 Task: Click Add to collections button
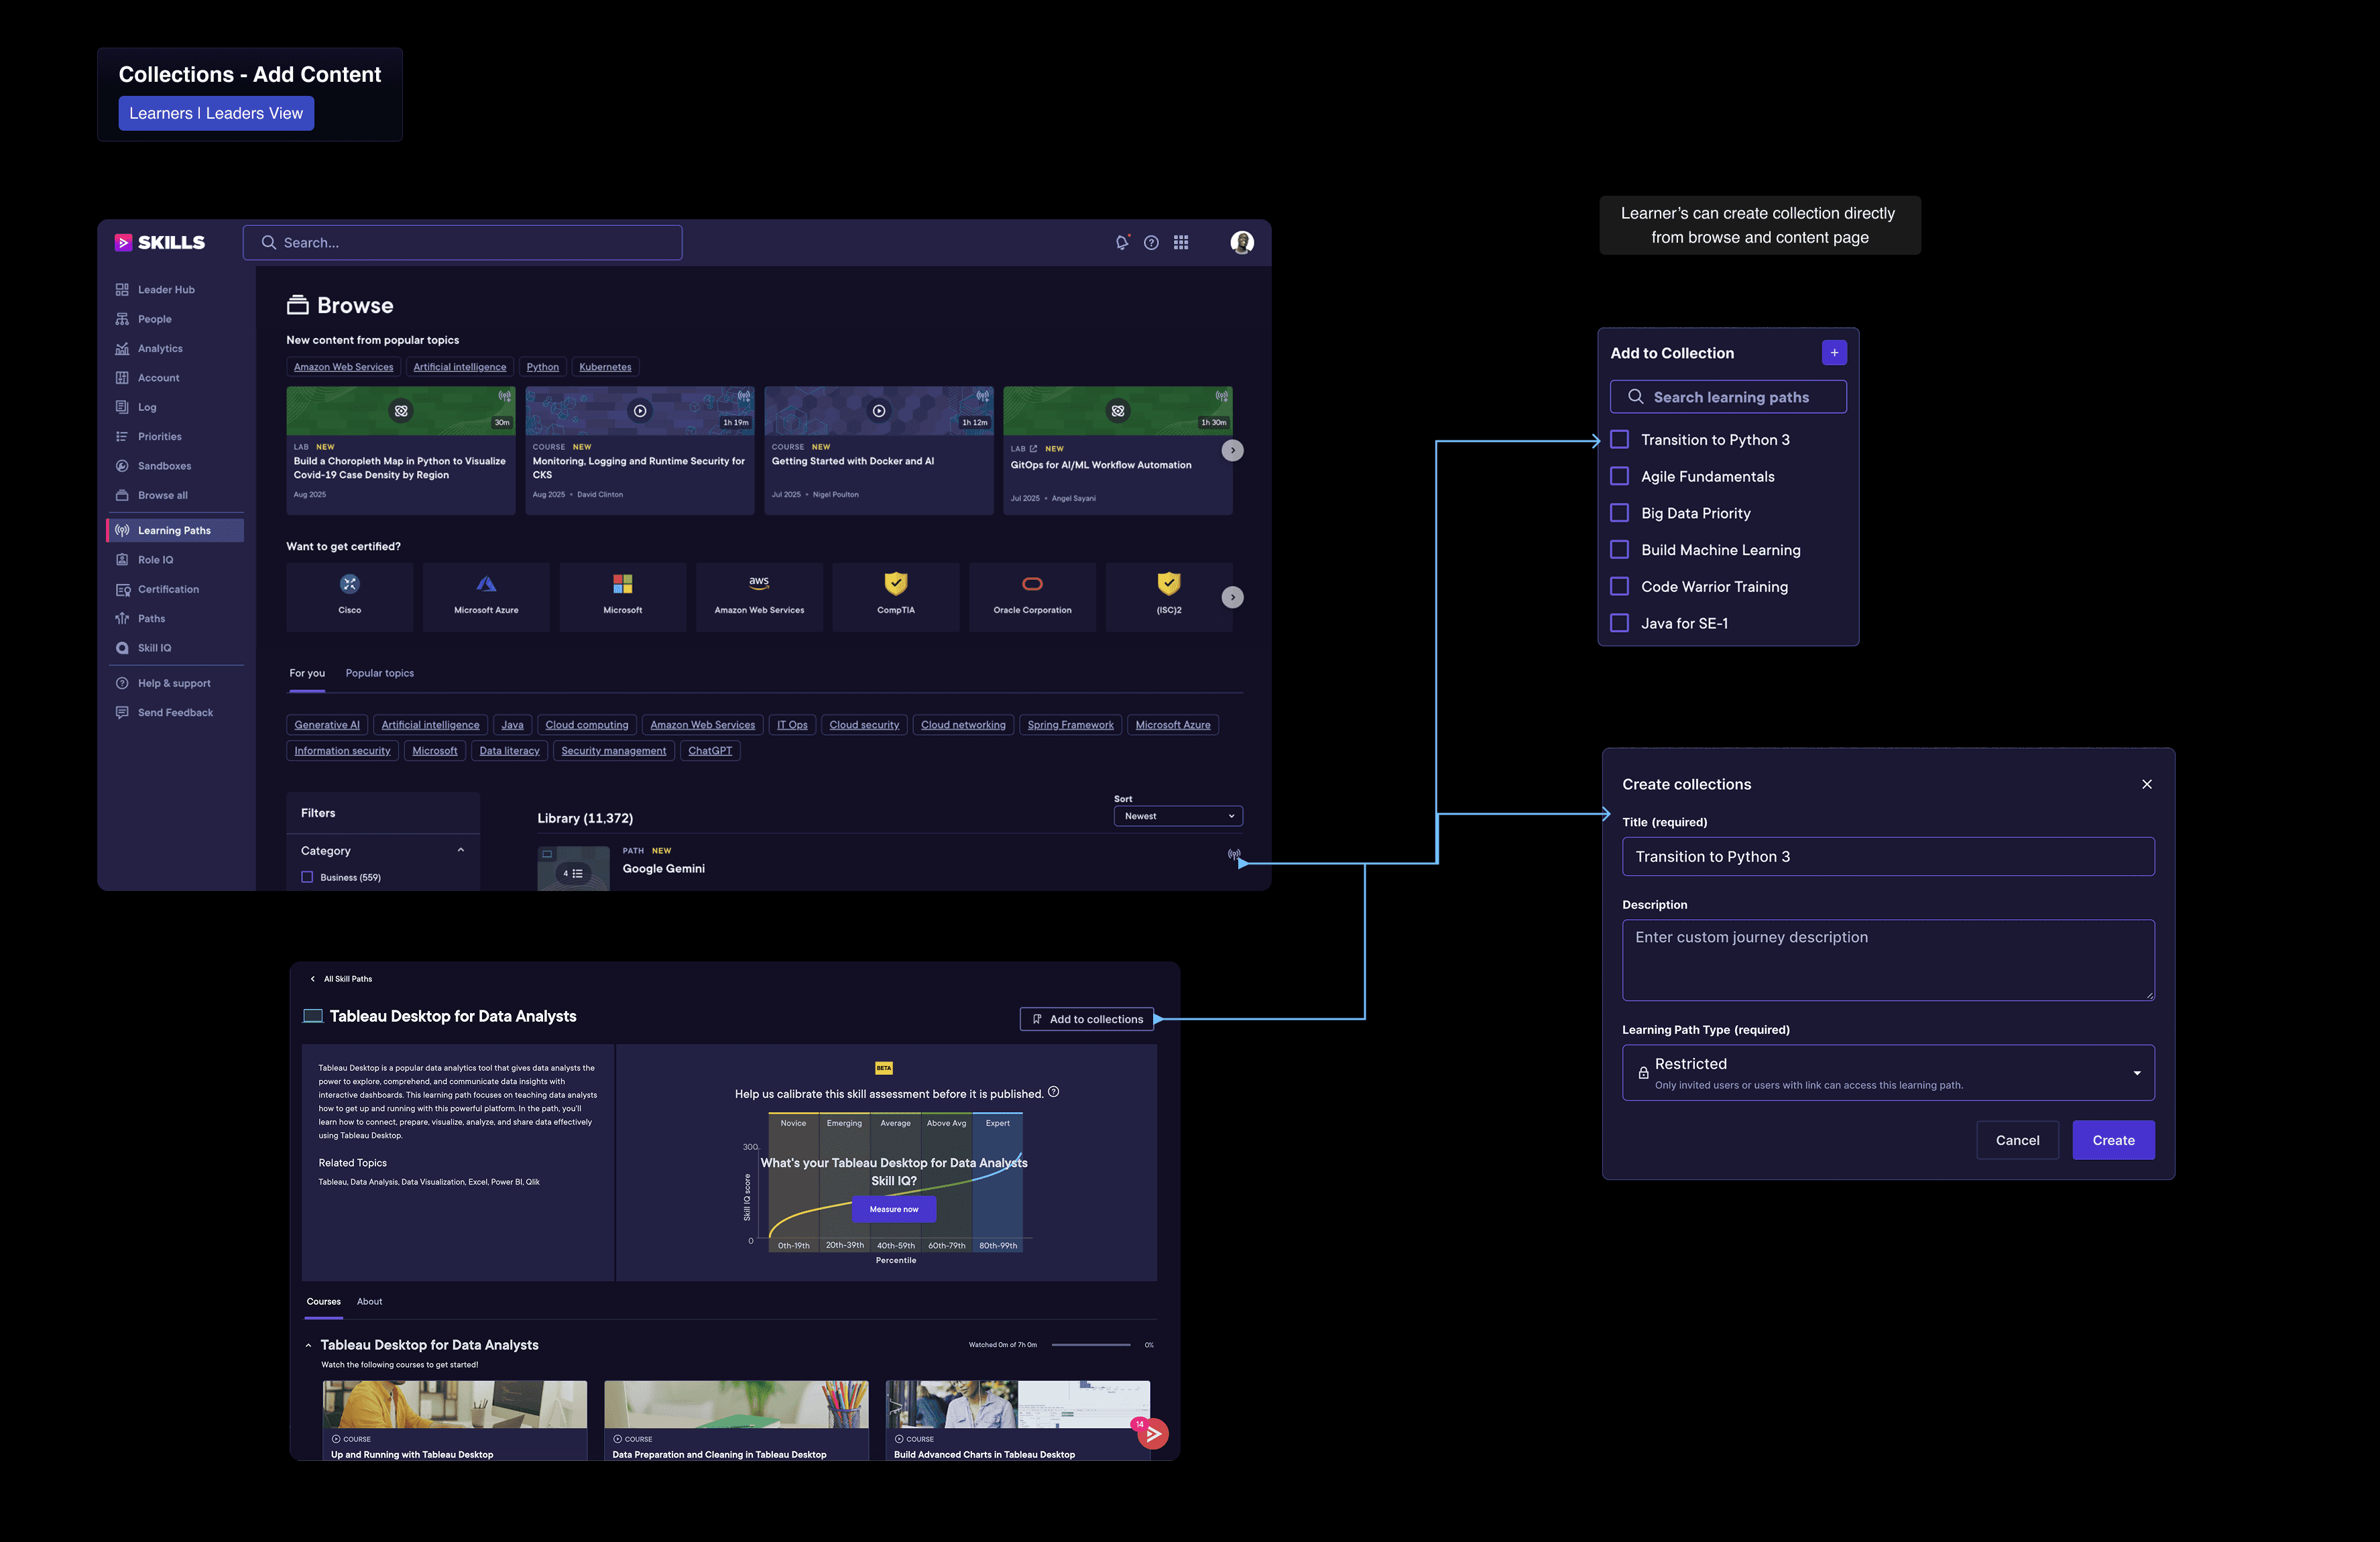click(1087, 1019)
